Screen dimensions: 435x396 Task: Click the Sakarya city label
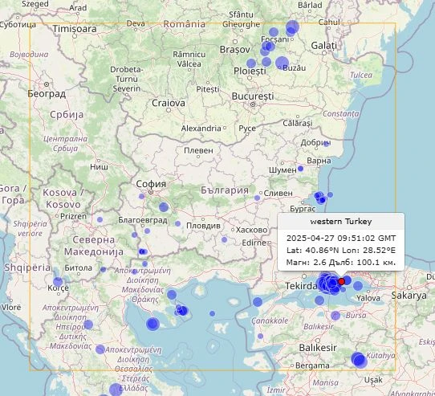pos(409,296)
